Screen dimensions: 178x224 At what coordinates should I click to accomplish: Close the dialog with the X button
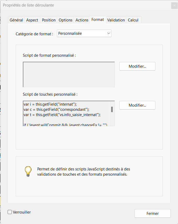pos(174,5)
